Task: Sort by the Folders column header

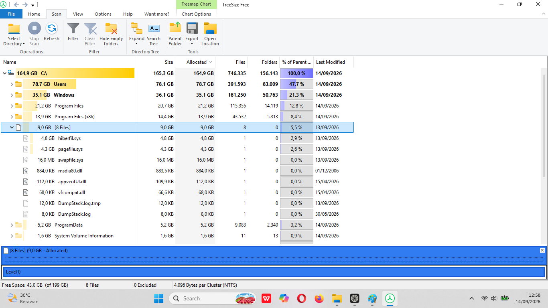Action: (x=264, y=62)
